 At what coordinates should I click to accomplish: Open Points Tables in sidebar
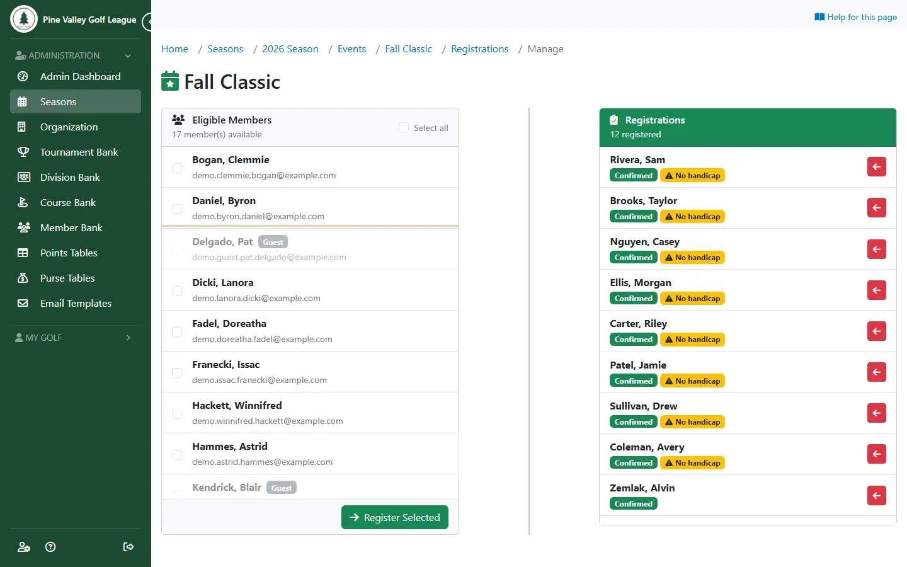click(x=76, y=253)
